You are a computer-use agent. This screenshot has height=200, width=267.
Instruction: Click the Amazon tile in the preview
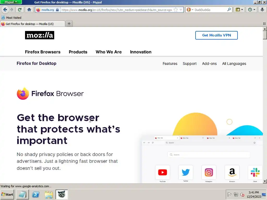232,172
